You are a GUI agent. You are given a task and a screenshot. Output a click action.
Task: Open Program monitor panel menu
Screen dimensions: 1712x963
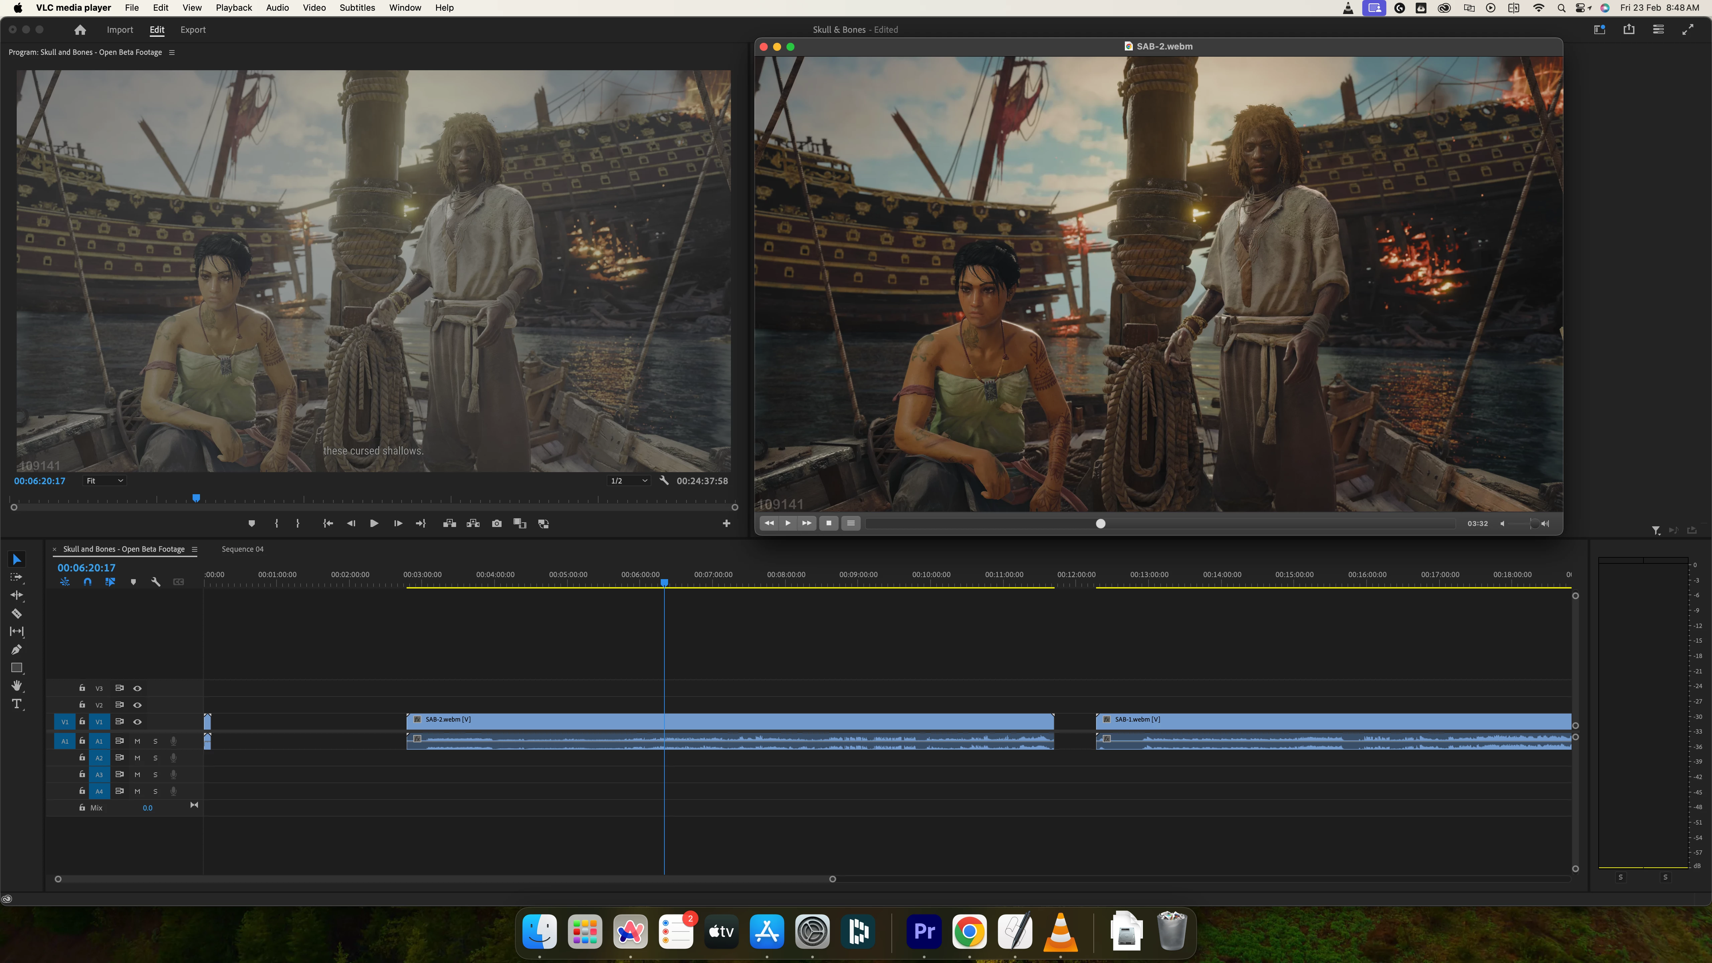tap(172, 52)
